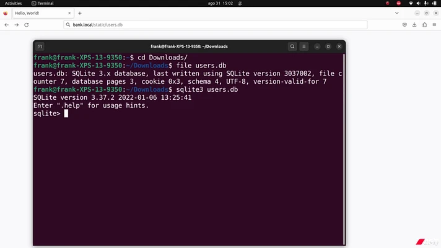Viewport: 441px width, 248px height.
Task: Open the Firefox downloads panel
Action: pyautogui.click(x=414, y=25)
